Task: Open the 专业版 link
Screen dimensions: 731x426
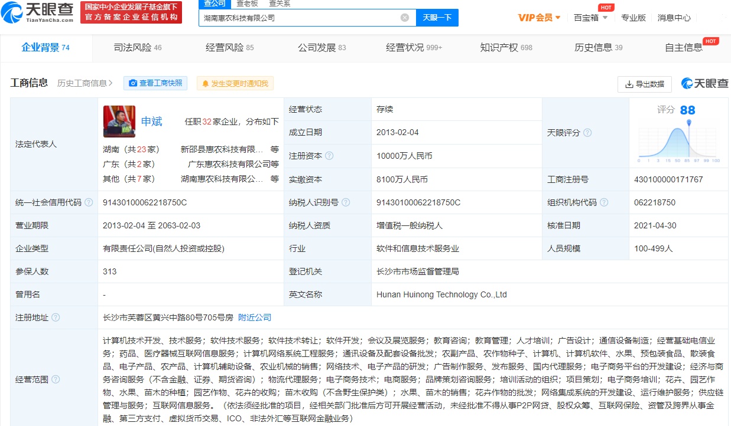Action: pos(633,18)
